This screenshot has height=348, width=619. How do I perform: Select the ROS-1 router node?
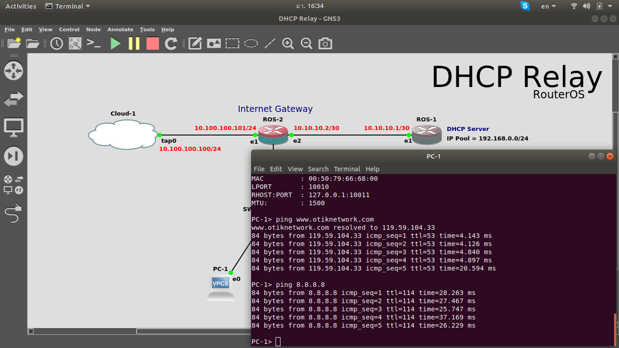426,135
